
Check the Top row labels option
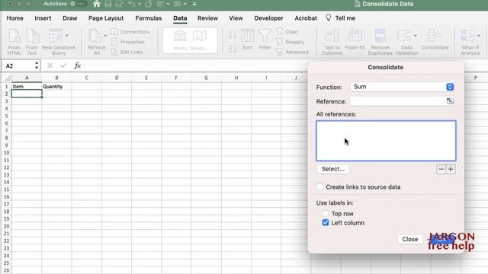[326, 213]
